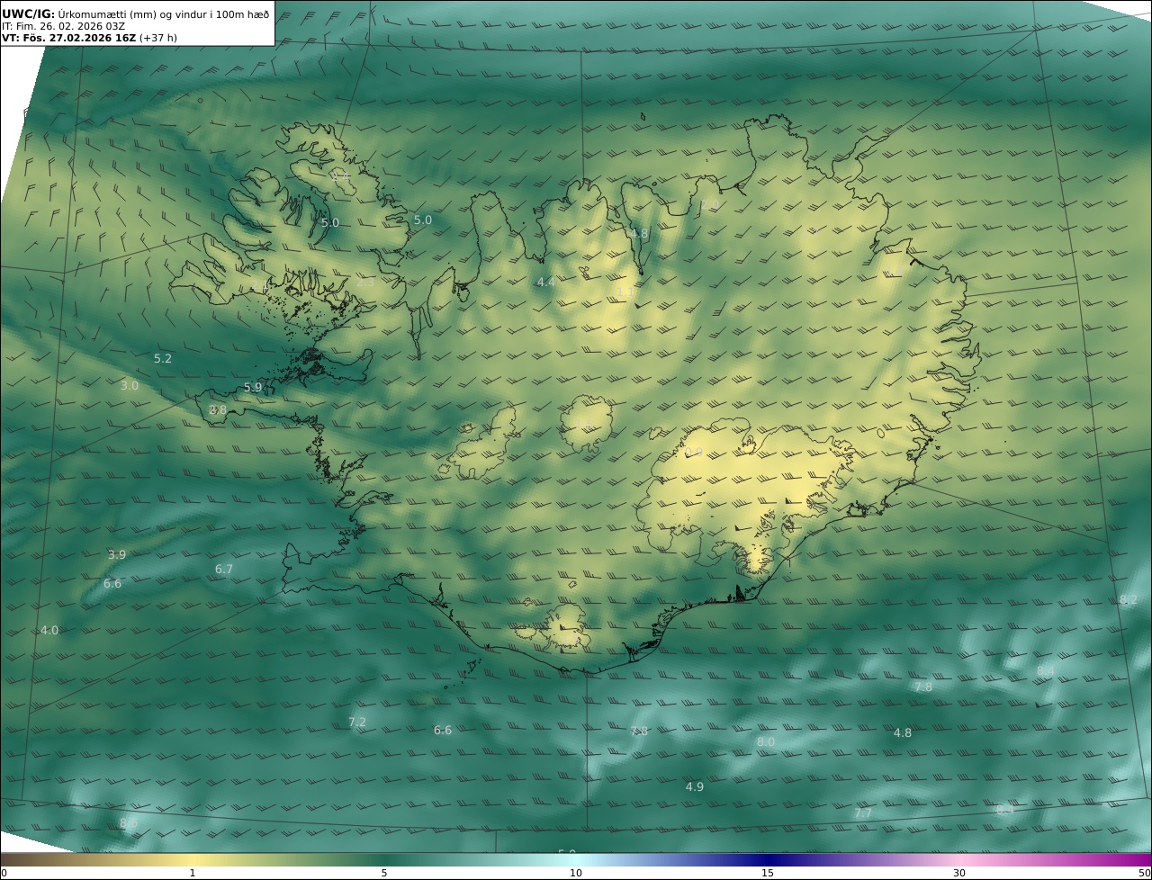Click the 4.0 value label at left edge
Screen dimensions: 1152x880
click(x=49, y=630)
